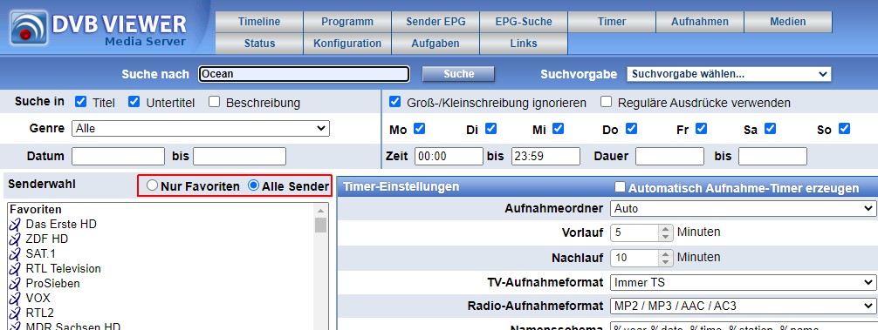This screenshot has width=878, height=330.
Task: Open the TV-Aufnahmeformat dropdown
Action: 743,283
